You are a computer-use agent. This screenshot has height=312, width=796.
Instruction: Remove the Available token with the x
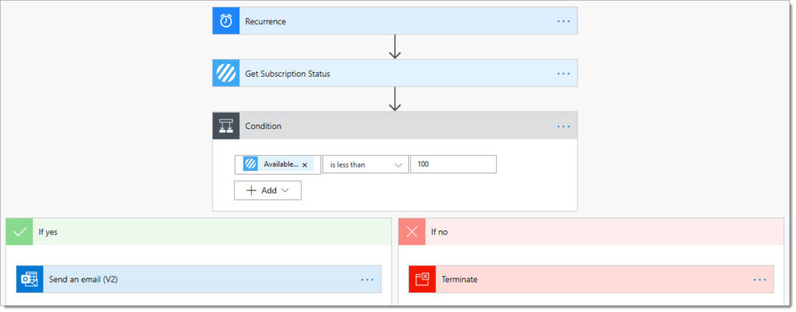pos(305,165)
